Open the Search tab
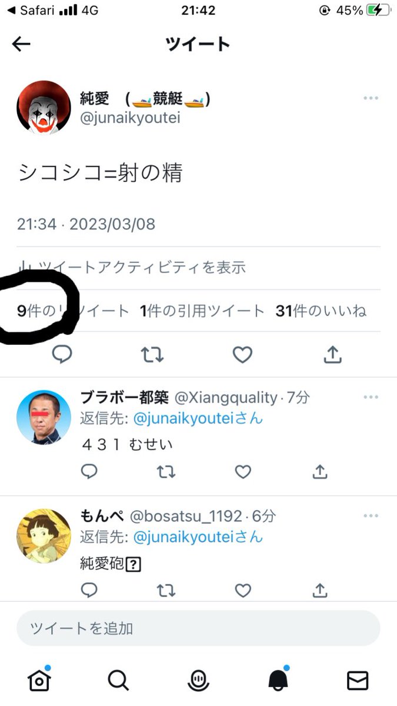397x706 pixels. [118, 680]
